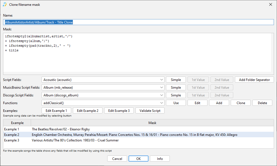Expand the MusicBrainz Script Fields dropdown
Viewport: 277px width, 166px height.
point(103,88)
